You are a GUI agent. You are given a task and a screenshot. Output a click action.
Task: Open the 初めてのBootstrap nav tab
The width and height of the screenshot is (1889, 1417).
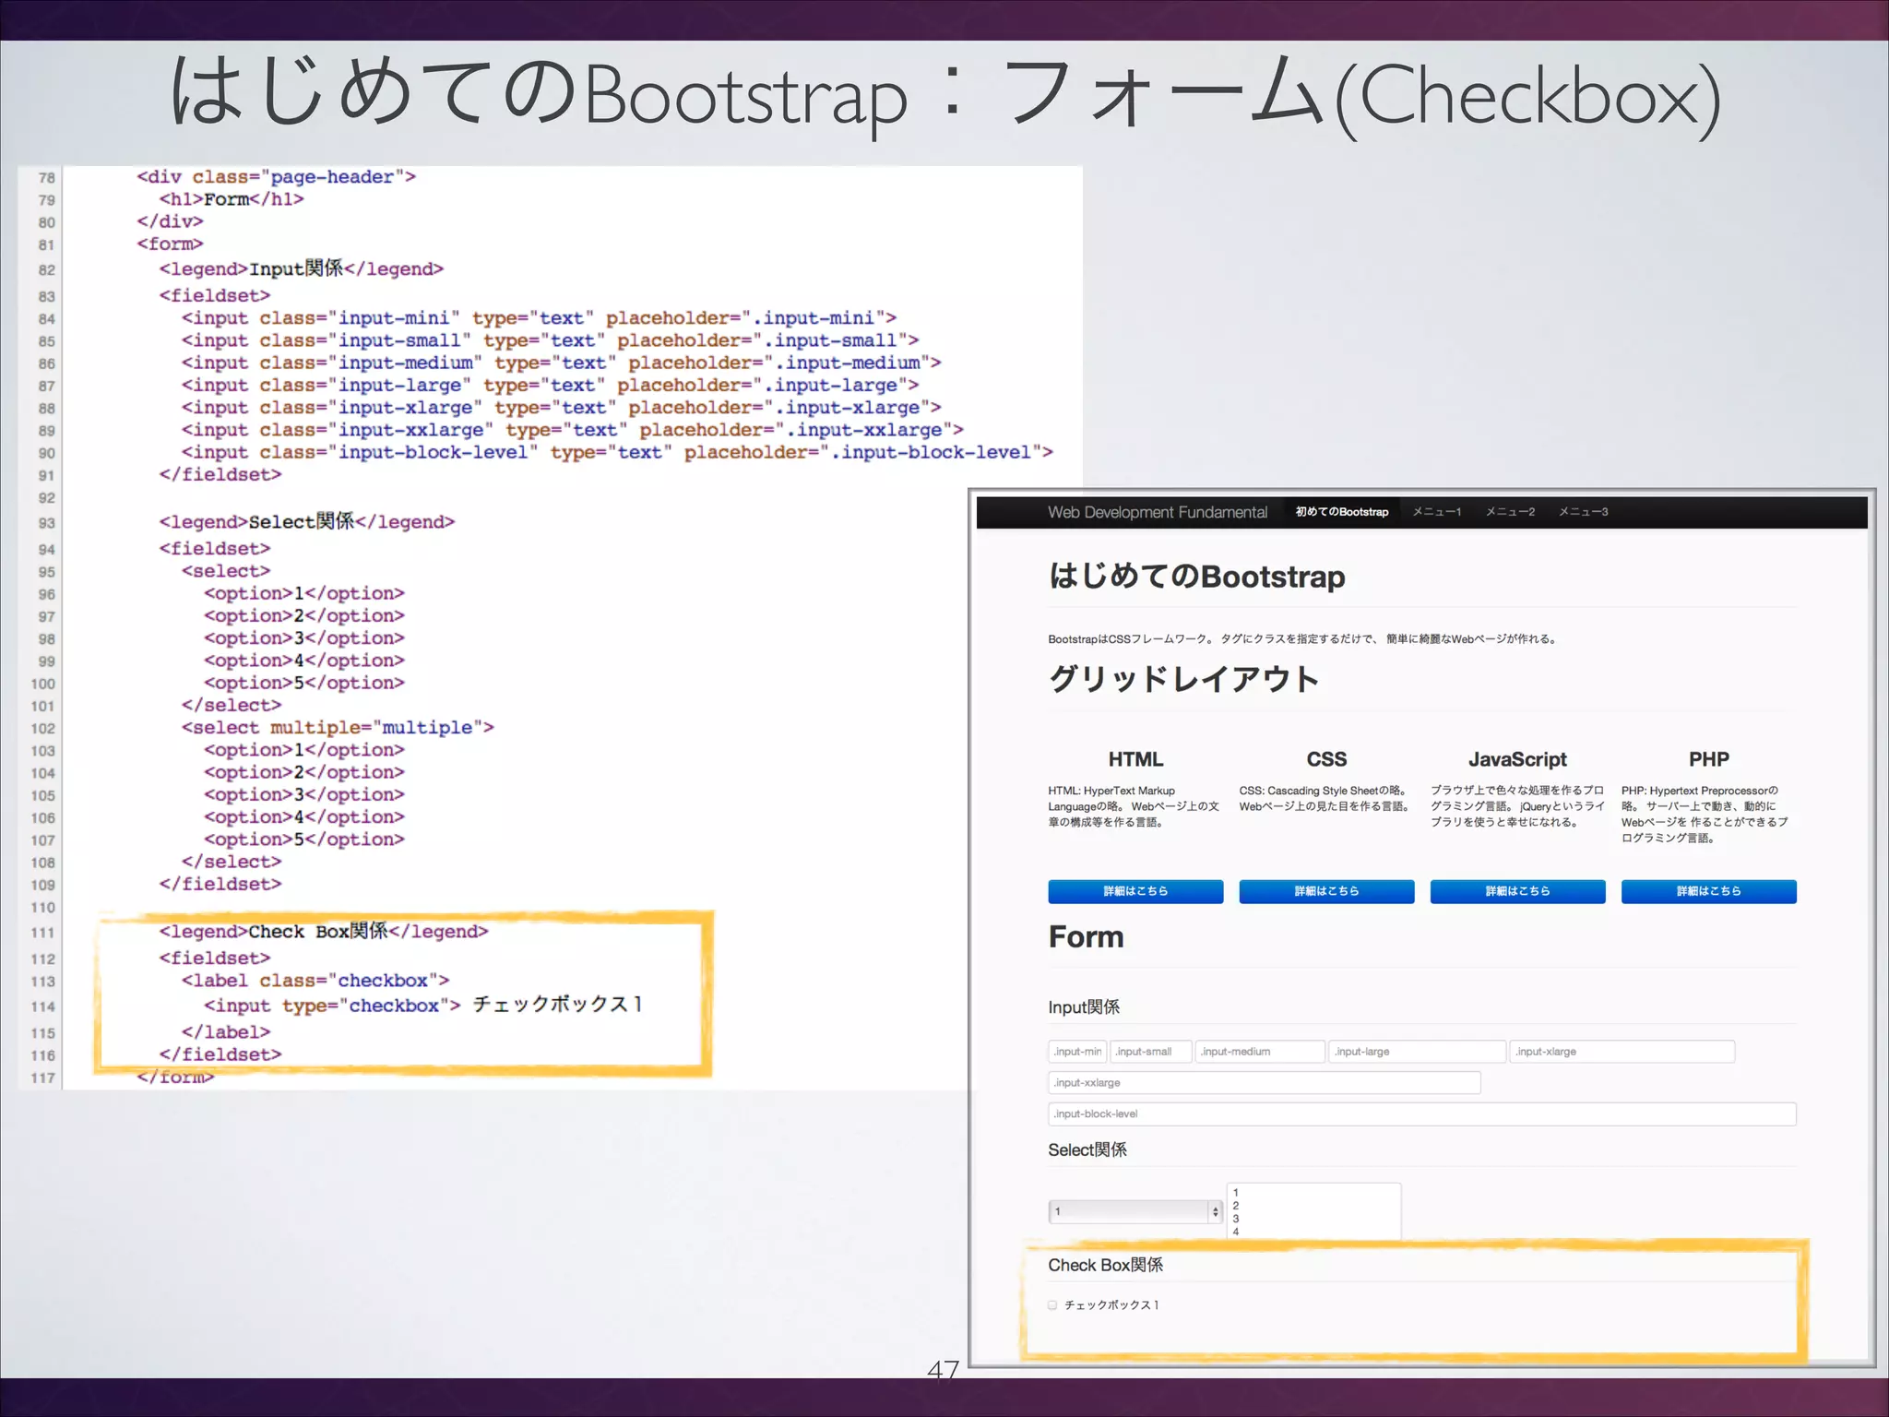[1341, 512]
